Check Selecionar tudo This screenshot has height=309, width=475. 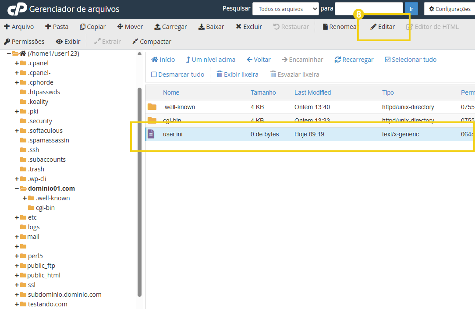click(x=411, y=60)
